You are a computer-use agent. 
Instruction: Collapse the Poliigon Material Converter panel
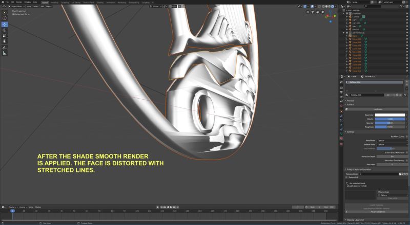(x=359, y=169)
